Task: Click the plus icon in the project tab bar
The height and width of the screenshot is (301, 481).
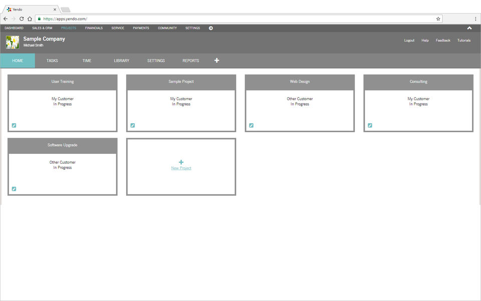Action: pos(216,61)
